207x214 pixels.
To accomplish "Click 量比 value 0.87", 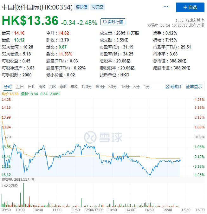I will click(62, 47).
